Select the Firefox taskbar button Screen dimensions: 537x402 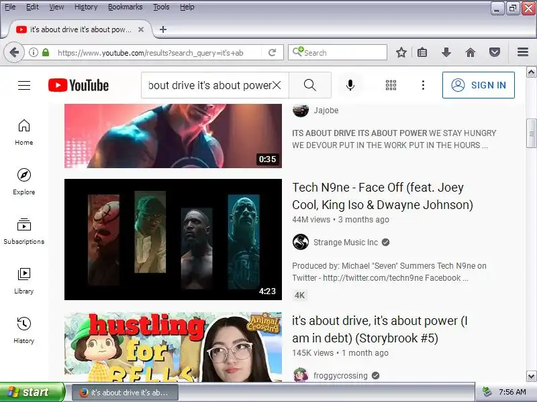(x=125, y=393)
